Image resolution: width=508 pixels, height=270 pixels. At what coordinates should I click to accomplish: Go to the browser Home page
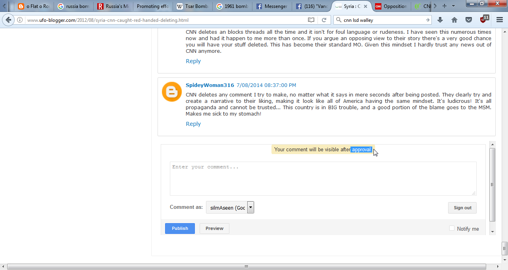[454, 20]
